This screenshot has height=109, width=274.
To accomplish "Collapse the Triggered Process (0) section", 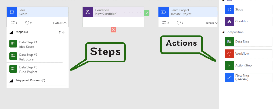I will coord(11,81).
